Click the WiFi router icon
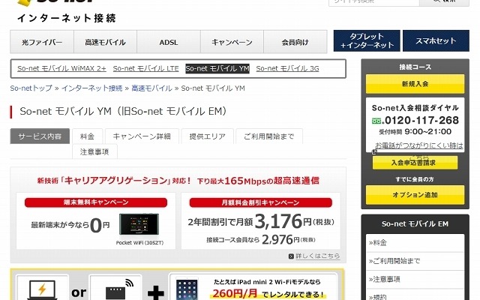The image size is (480, 300). (120, 289)
